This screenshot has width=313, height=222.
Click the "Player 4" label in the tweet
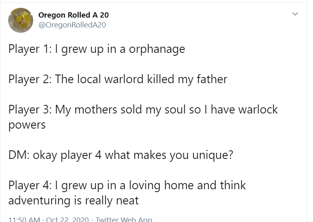[28, 185]
